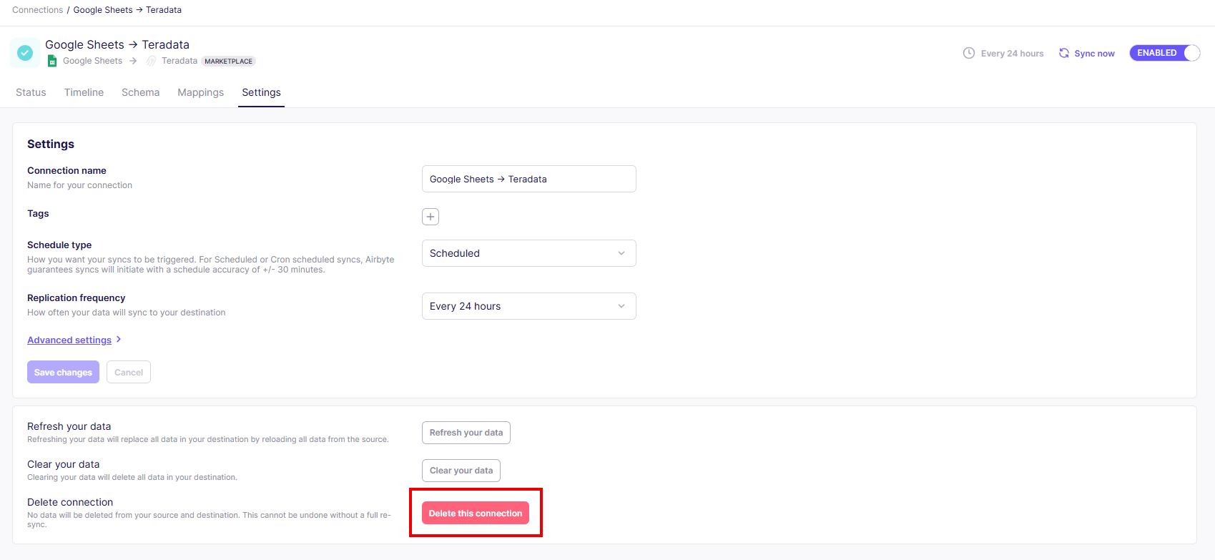Click the Replication frequency label
The width and height of the screenshot is (1215, 560).
click(x=77, y=298)
